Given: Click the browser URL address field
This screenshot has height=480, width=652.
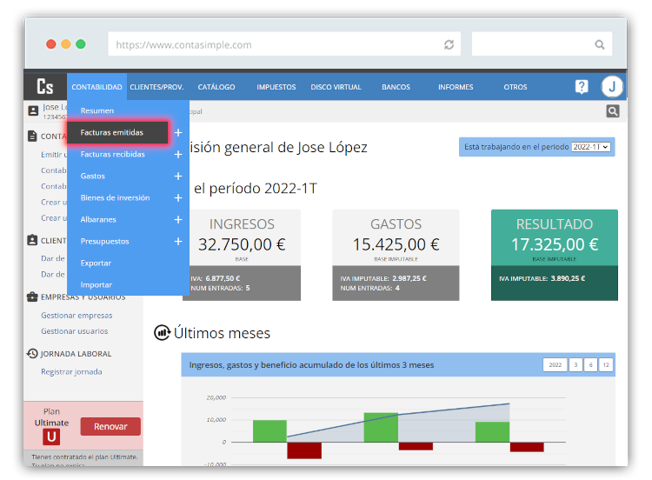Looking at the screenshot, I should (284, 44).
